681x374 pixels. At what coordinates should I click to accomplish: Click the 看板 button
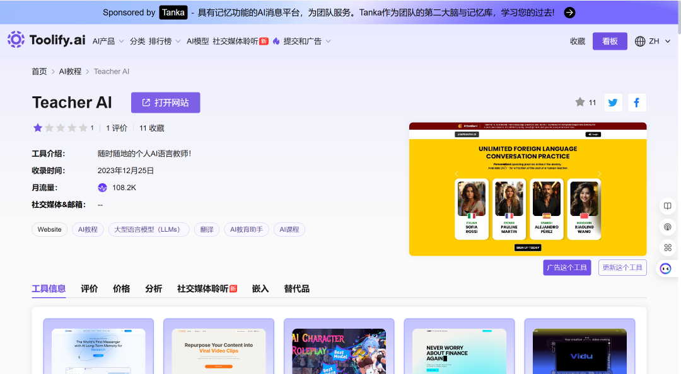click(x=610, y=41)
